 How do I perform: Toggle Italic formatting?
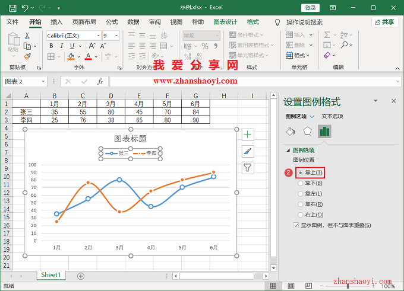coord(61,46)
